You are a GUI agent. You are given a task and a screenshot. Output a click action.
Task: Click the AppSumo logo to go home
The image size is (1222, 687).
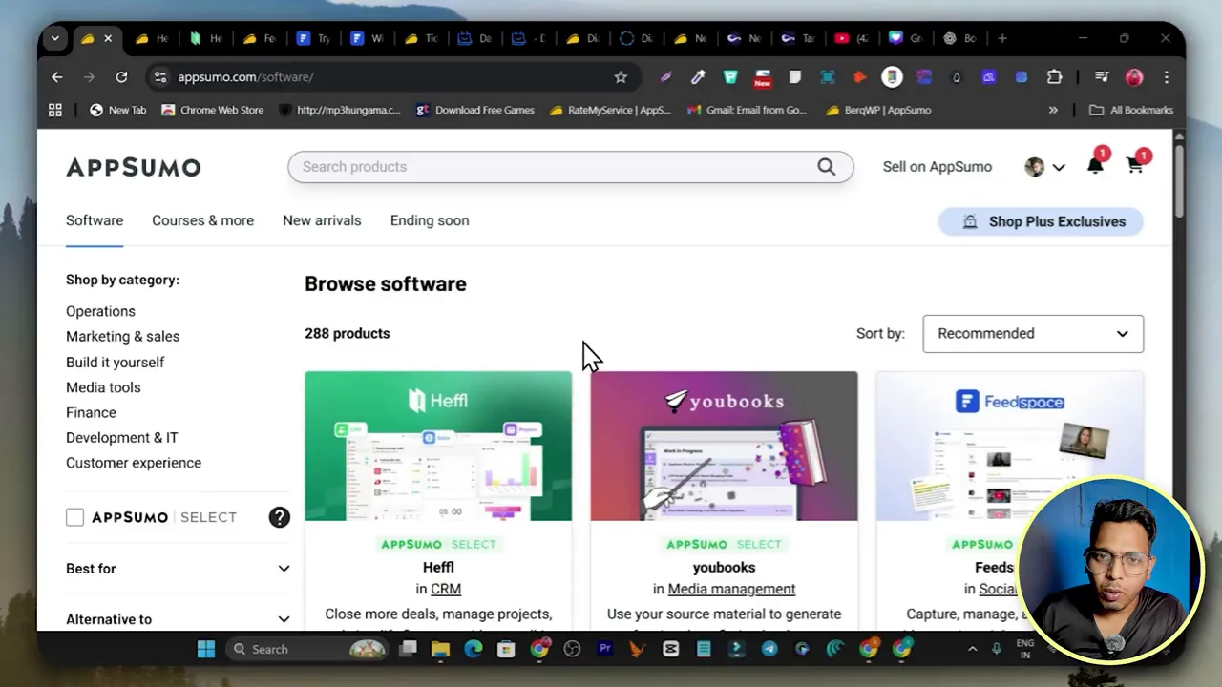[x=133, y=167]
